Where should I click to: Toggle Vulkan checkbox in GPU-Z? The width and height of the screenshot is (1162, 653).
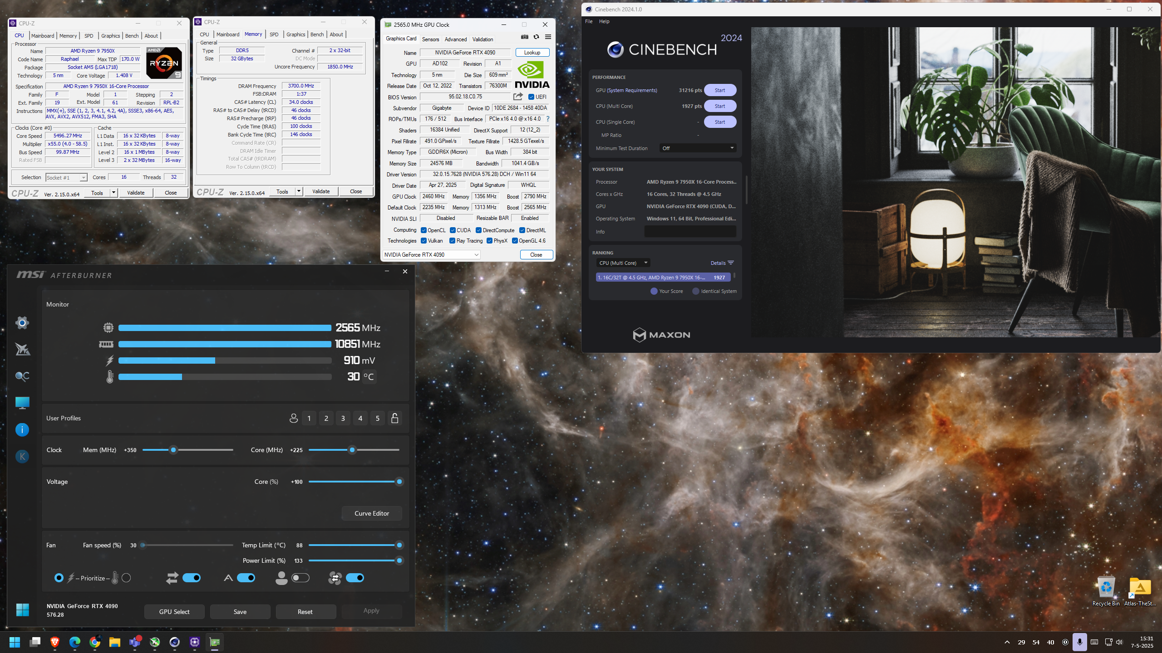point(423,241)
